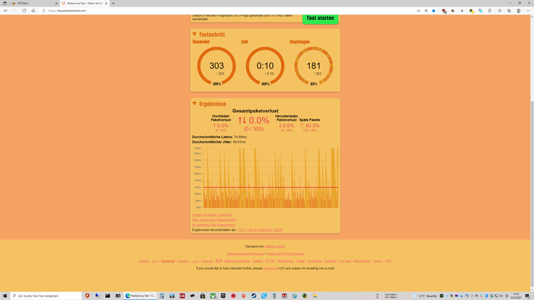Viewport: 534px width, 300px height.
Task: Toggle Modus für Hohen Kontrast link
Action: tap(285, 254)
